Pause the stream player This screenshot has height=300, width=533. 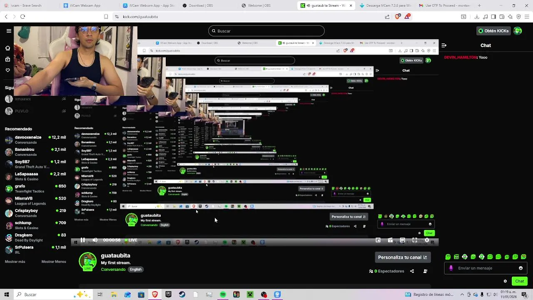pos(82,240)
